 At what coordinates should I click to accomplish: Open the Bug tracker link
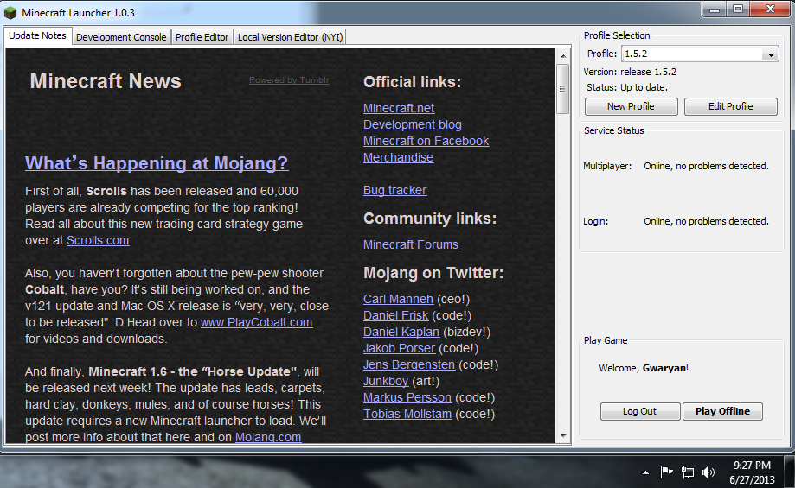click(x=394, y=190)
